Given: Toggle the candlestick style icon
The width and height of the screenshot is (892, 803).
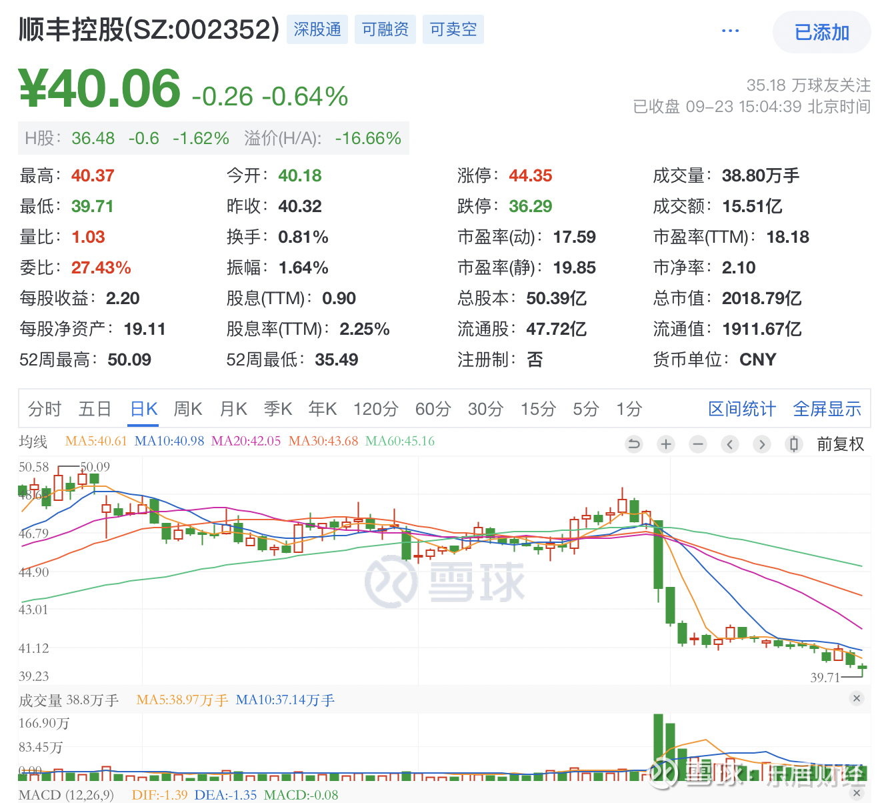Looking at the screenshot, I should point(794,444).
